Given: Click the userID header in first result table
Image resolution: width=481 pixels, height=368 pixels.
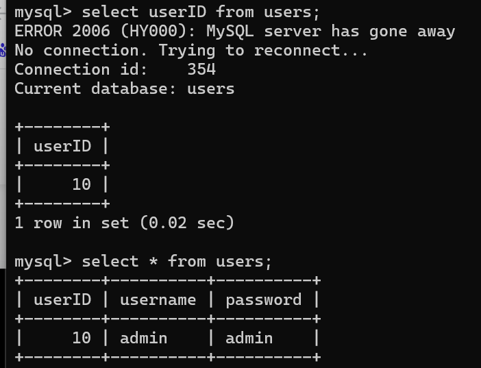Looking at the screenshot, I should [x=62, y=147].
